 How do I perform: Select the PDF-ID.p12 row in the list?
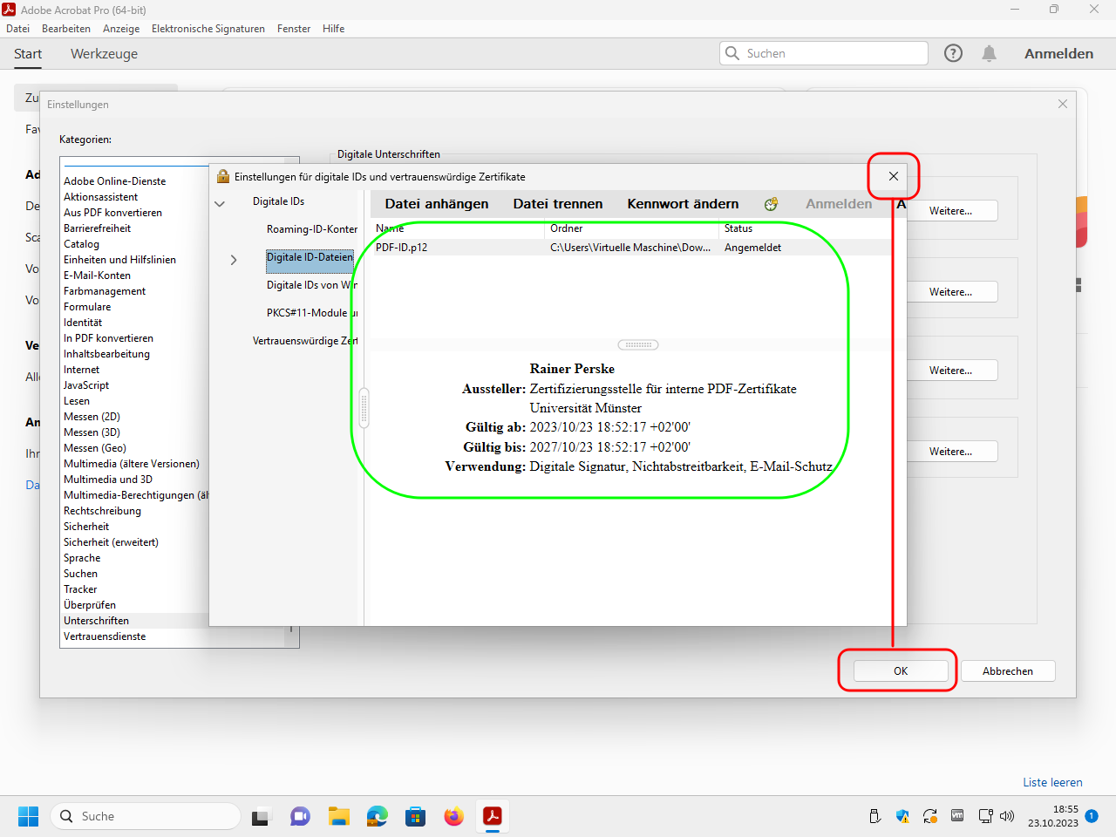tap(541, 248)
